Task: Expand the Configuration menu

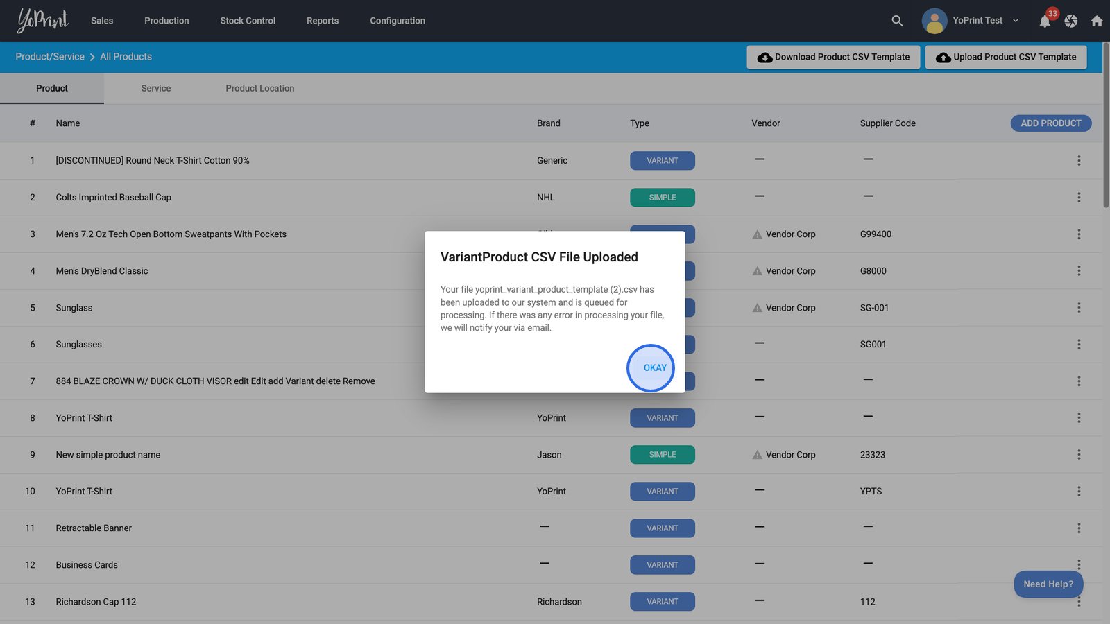Action: pyautogui.click(x=398, y=21)
